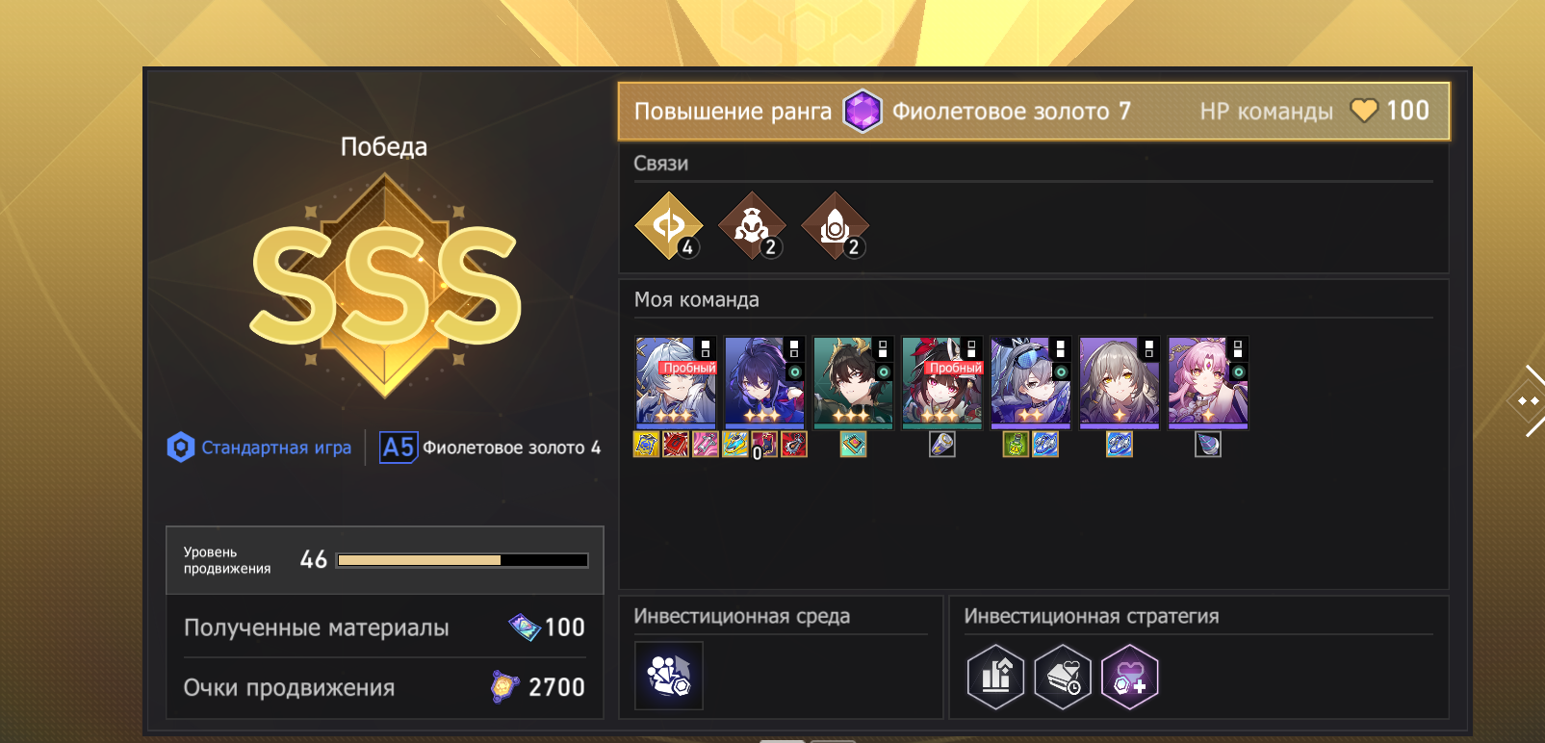Select the purple heart strategy hexagon

1130,677
